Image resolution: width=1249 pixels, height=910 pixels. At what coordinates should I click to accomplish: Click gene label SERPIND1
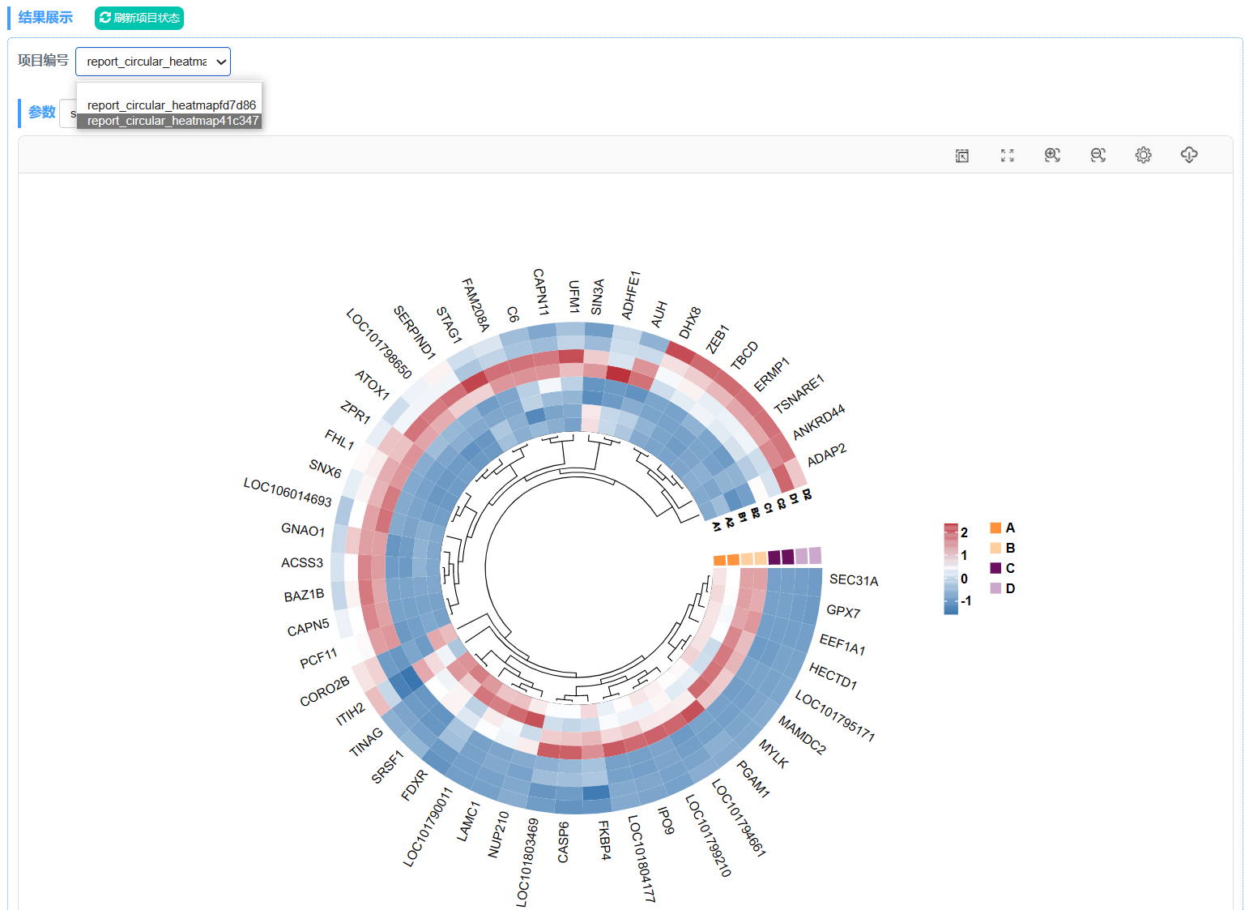tap(415, 332)
